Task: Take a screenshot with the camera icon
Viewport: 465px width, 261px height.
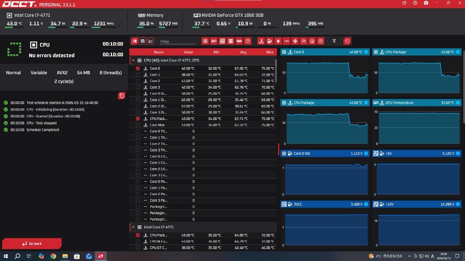Action: (x=426, y=3)
